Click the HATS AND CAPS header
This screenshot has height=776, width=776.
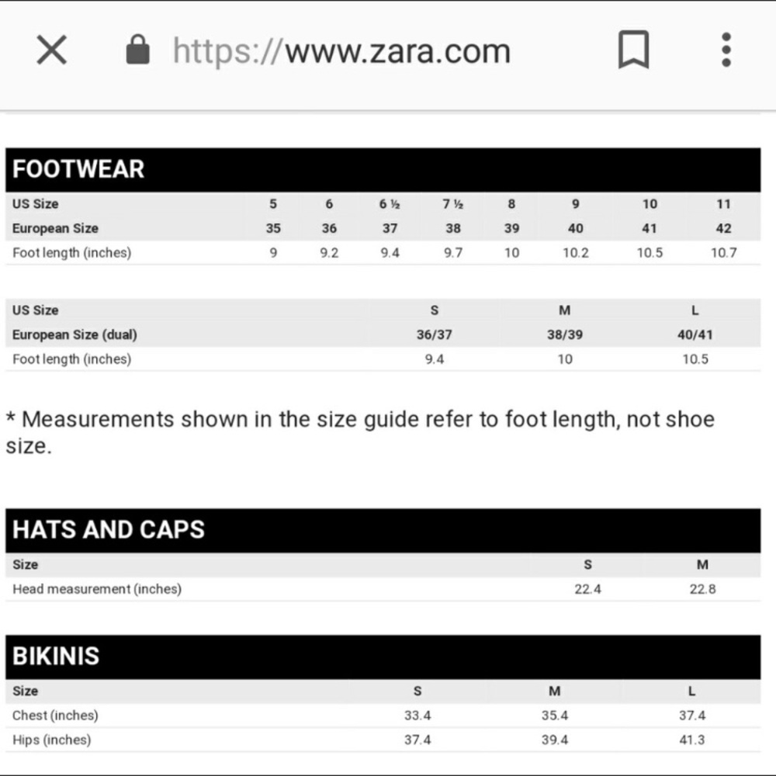click(x=109, y=530)
